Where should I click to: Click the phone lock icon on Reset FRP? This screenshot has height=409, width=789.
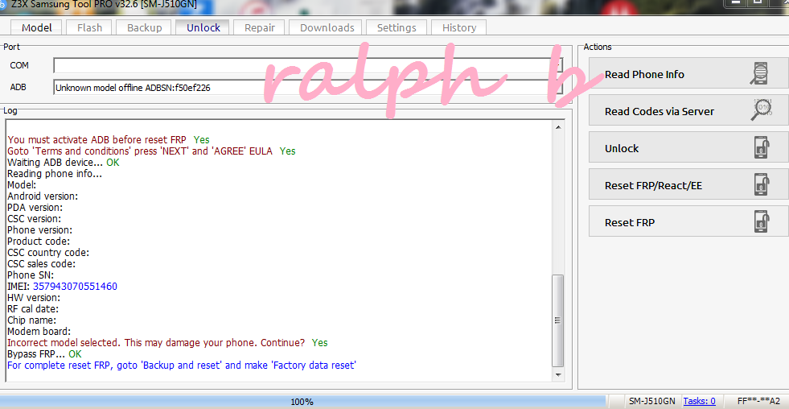pos(762,221)
